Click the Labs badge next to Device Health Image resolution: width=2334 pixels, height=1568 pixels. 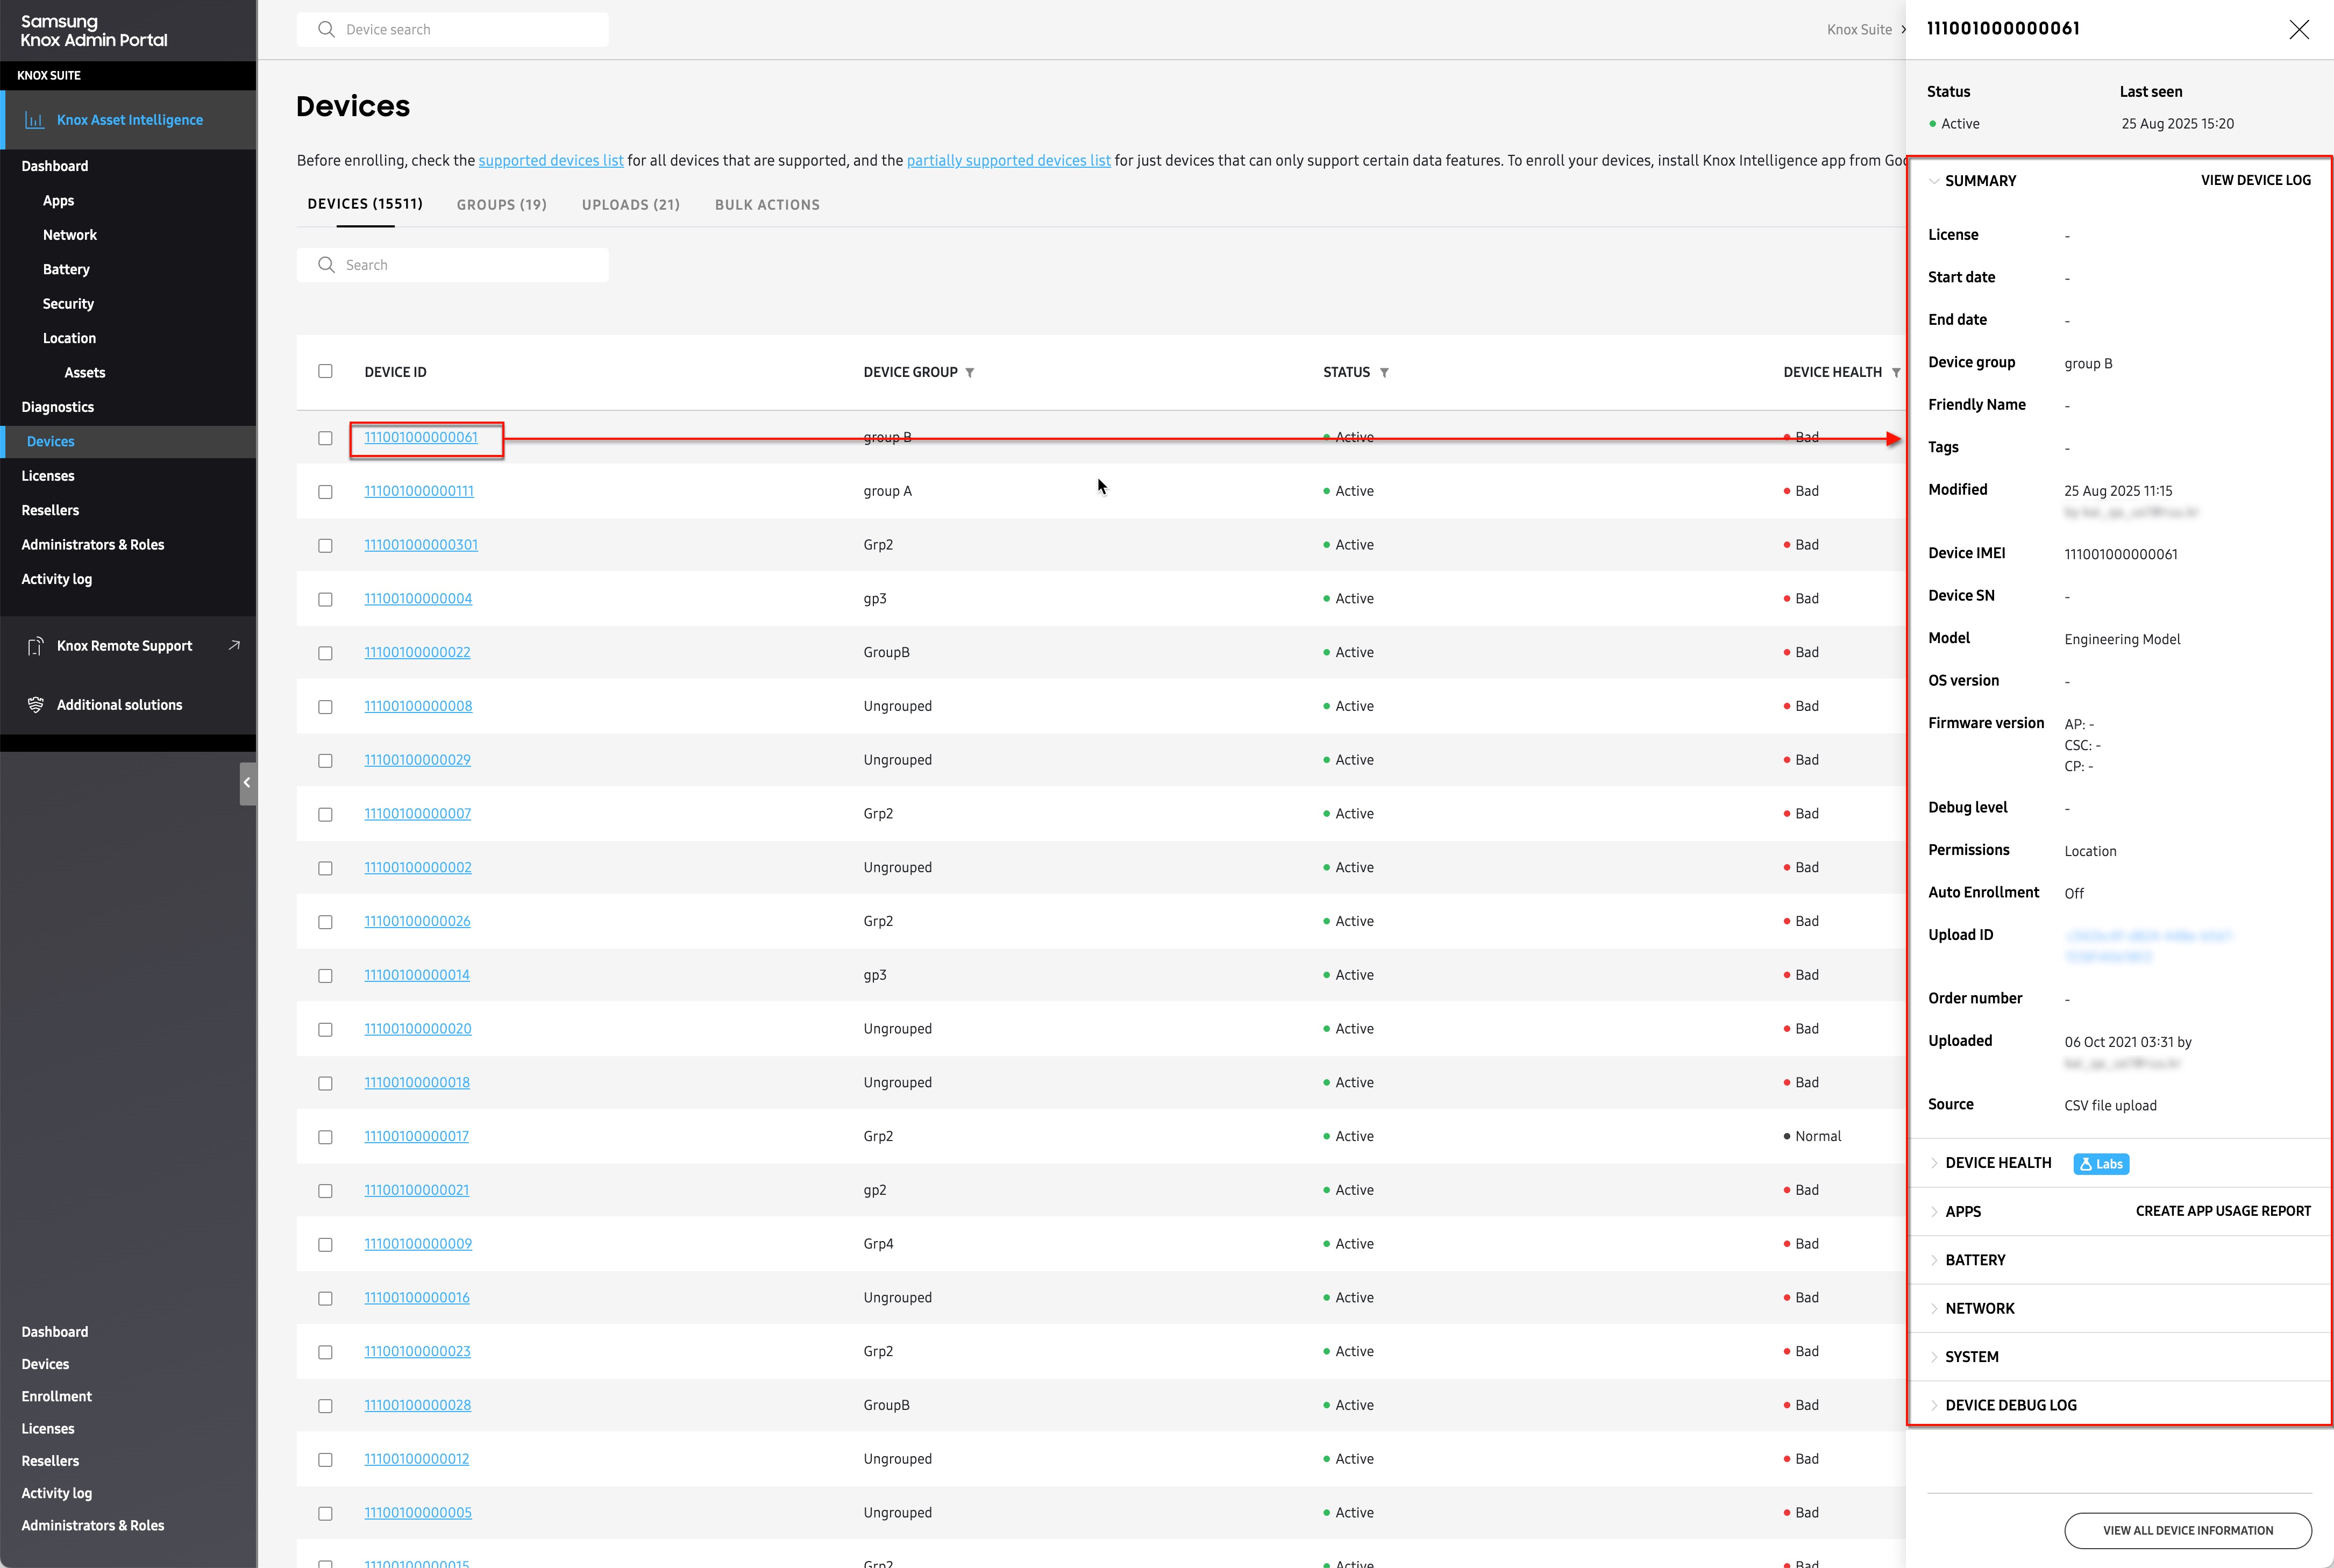[2101, 1164]
